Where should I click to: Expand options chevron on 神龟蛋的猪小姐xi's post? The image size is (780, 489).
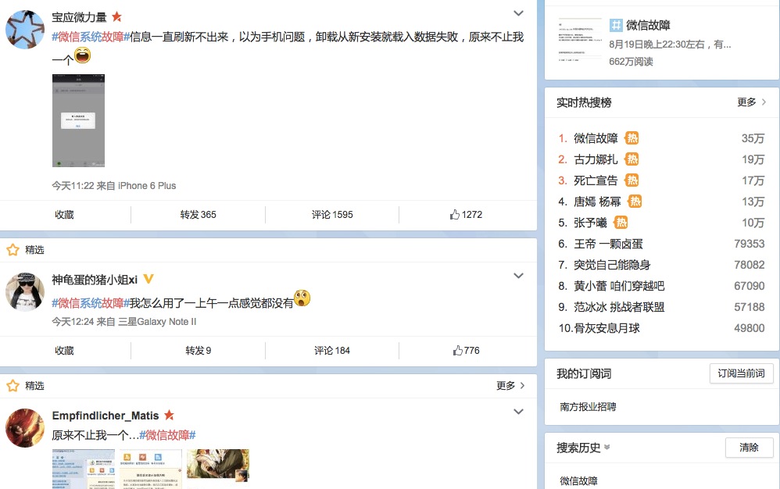(518, 276)
